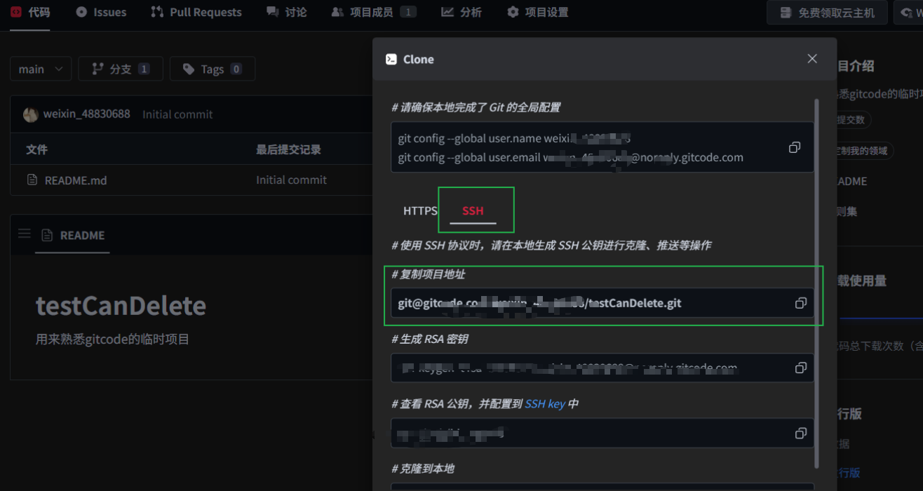Expand the main branch dropdown
Image resolution: width=923 pixels, height=491 pixels.
coord(41,69)
